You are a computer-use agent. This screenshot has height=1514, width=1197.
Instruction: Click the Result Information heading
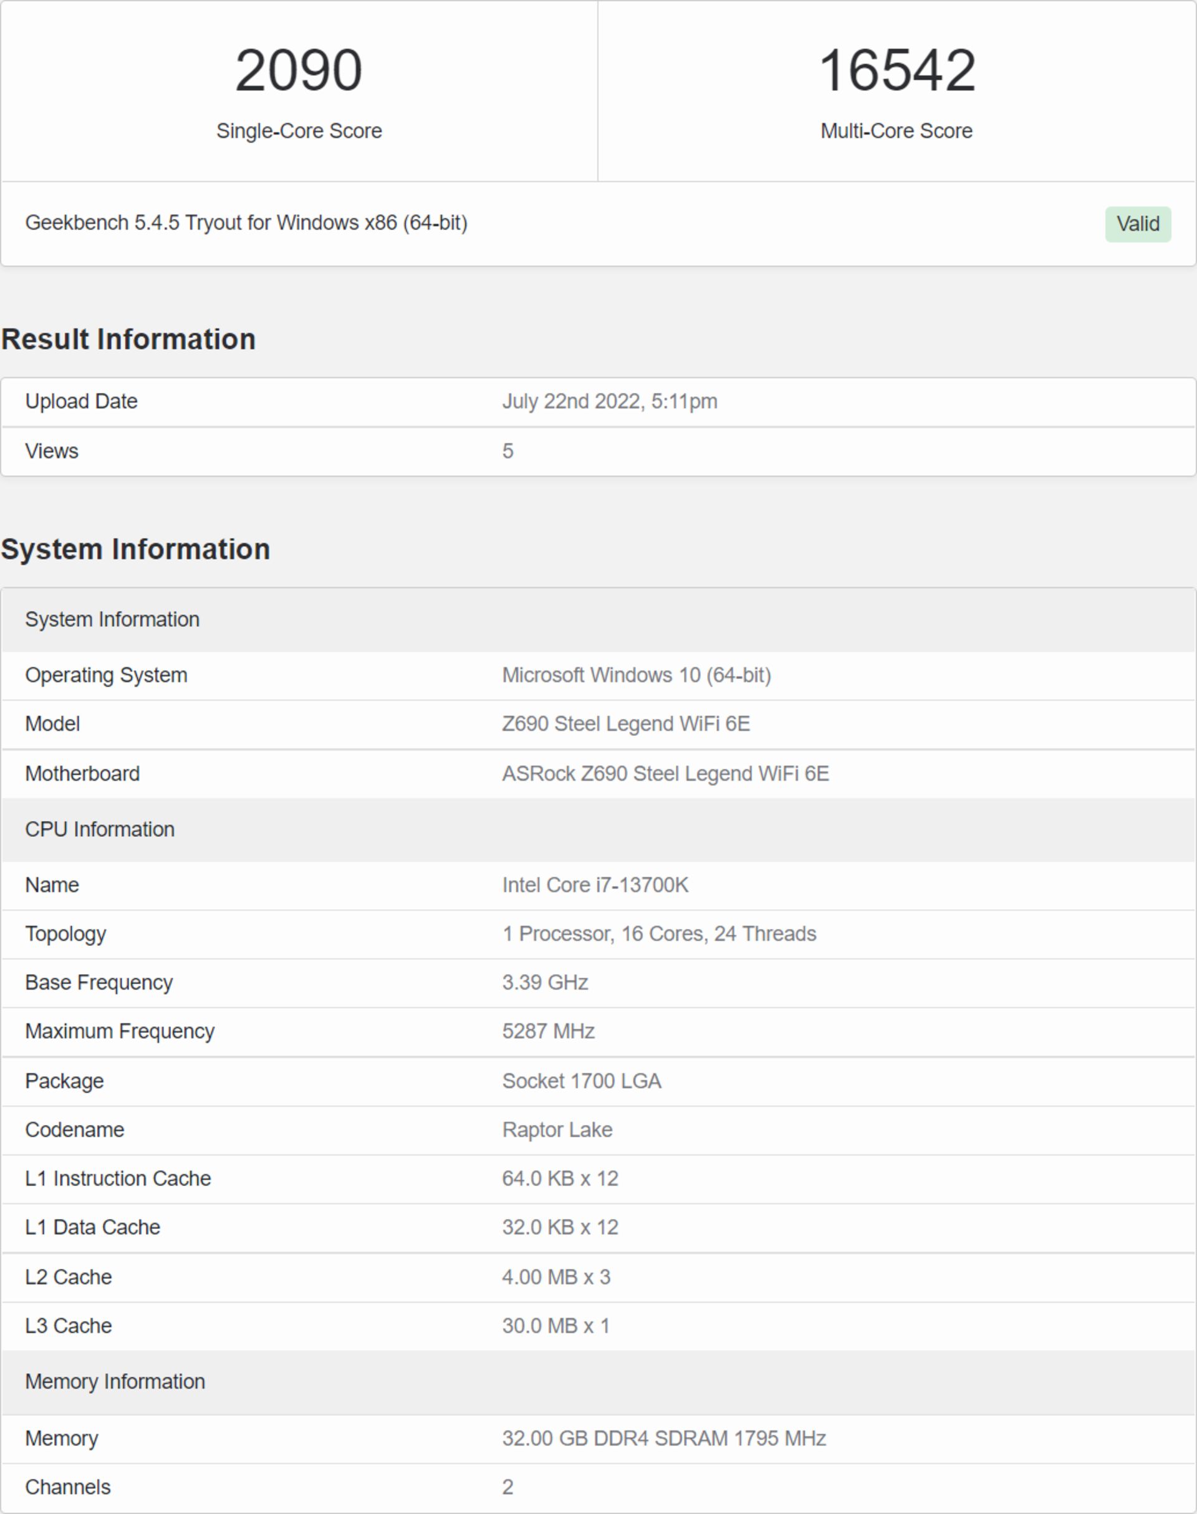(128, 339)
